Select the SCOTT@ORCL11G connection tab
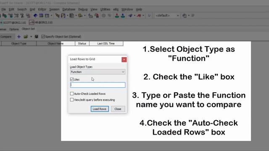 coord(13,22)
